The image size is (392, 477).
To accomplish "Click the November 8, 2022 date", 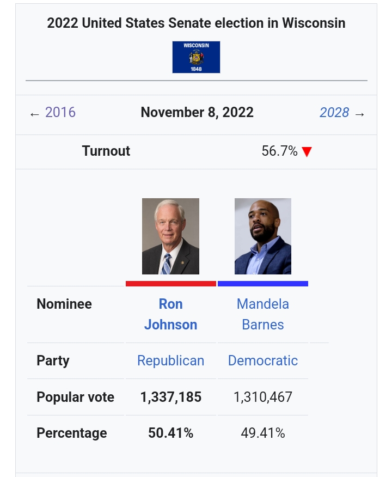I will tap(197, 113).
